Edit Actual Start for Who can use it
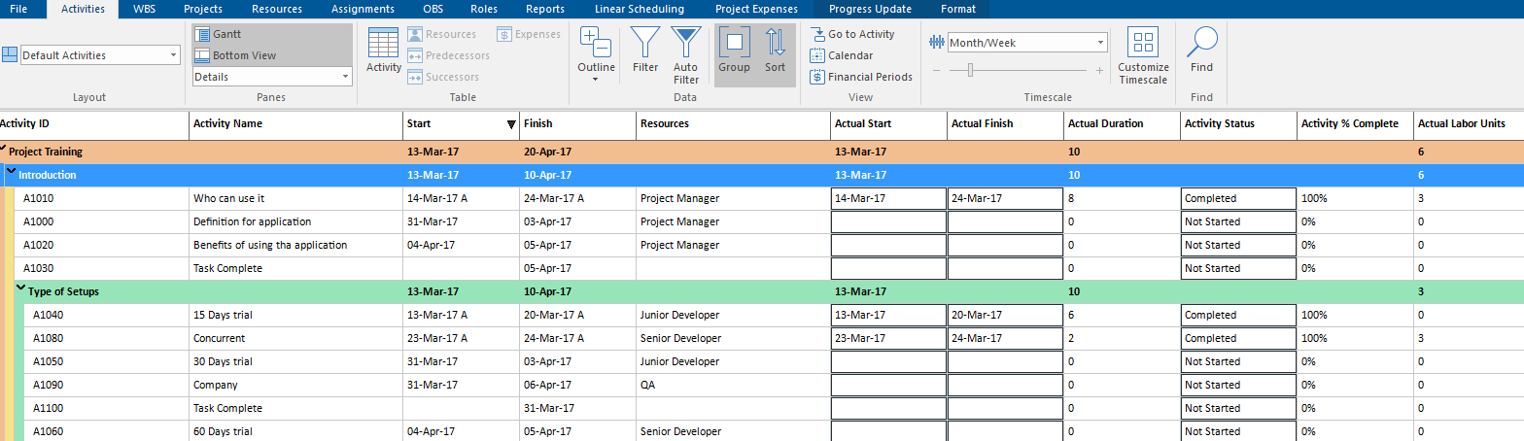1524x441 pixels. [x=888, y=198]
